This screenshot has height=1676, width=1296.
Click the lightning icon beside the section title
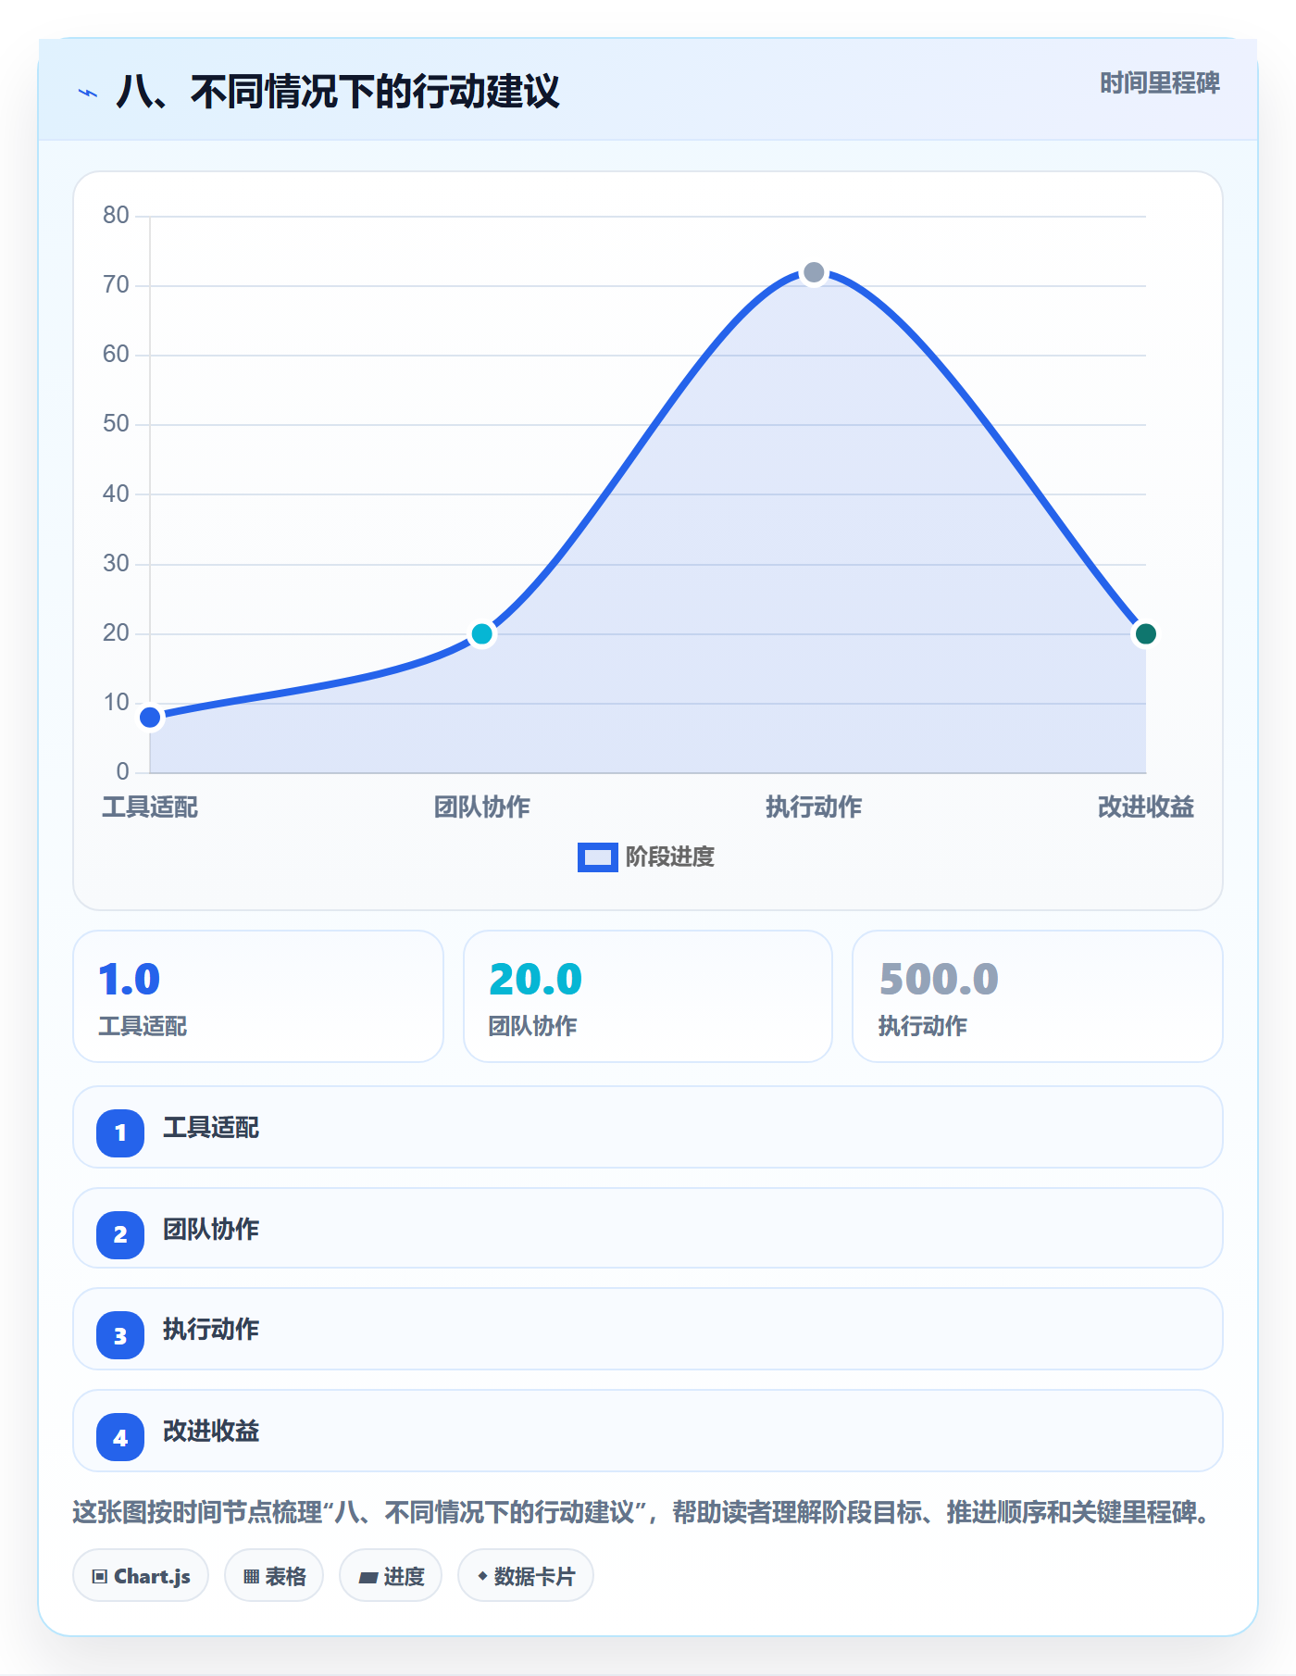click(x=88, y=93)
